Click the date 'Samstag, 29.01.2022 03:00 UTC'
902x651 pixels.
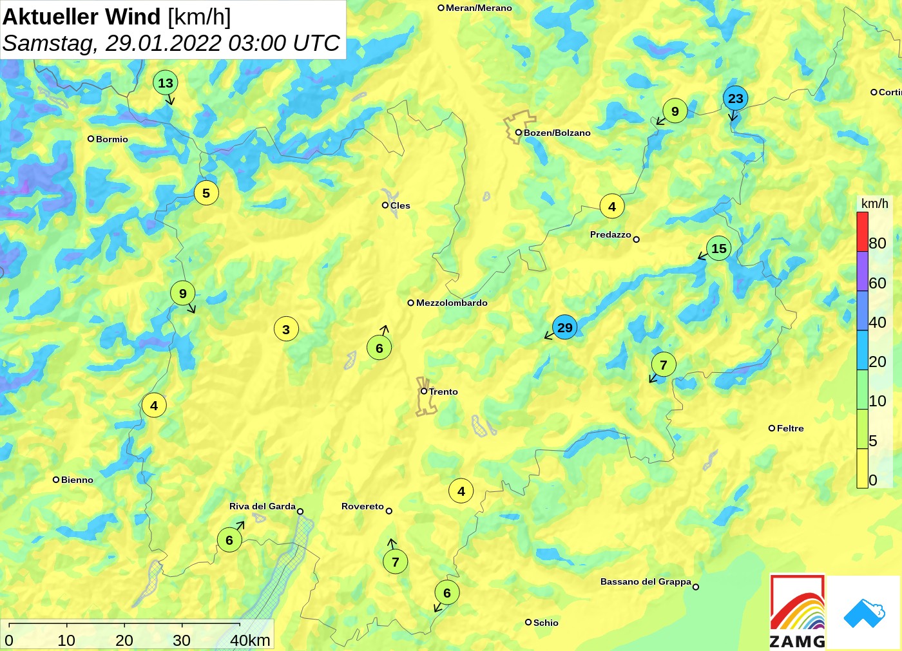tap(171, 43)
